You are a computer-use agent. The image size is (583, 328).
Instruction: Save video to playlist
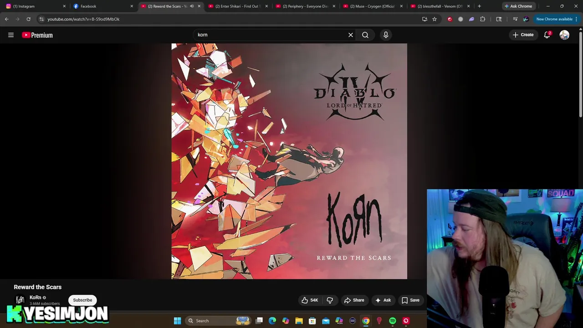pos(410,300)
